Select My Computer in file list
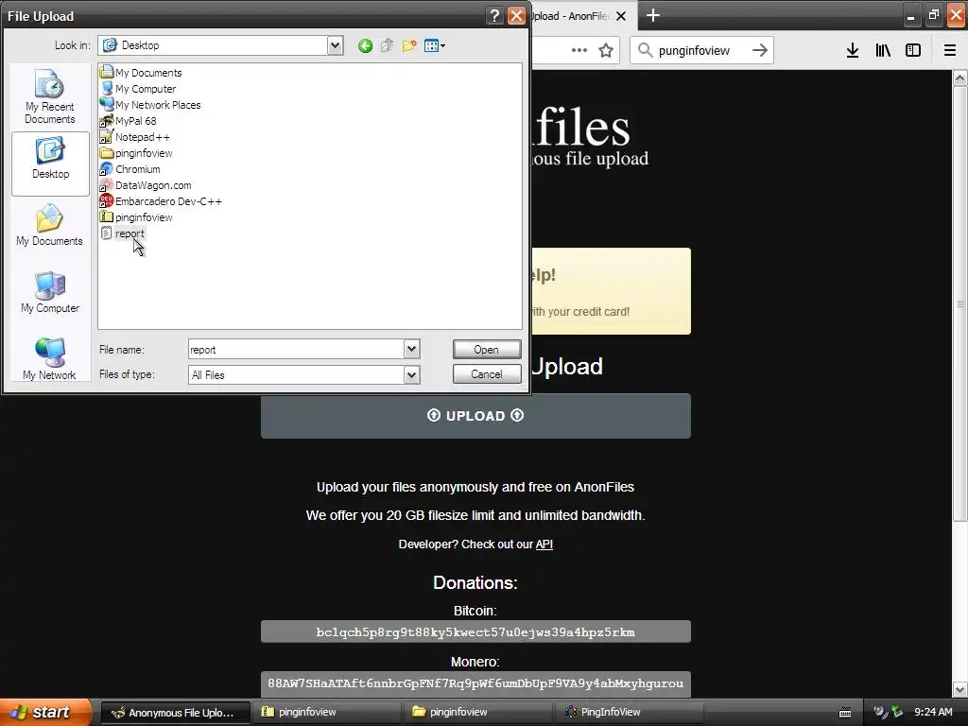Screen dimensions: 968x726 (x=138, y=89)
